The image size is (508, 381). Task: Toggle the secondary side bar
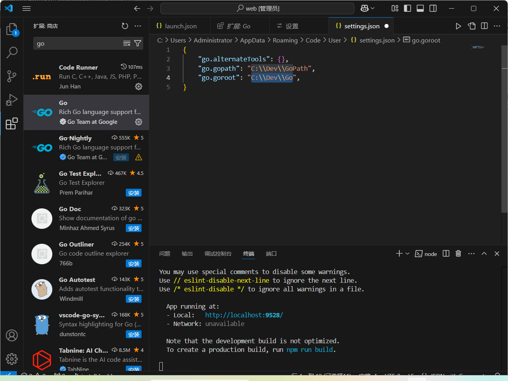(433, 8)
